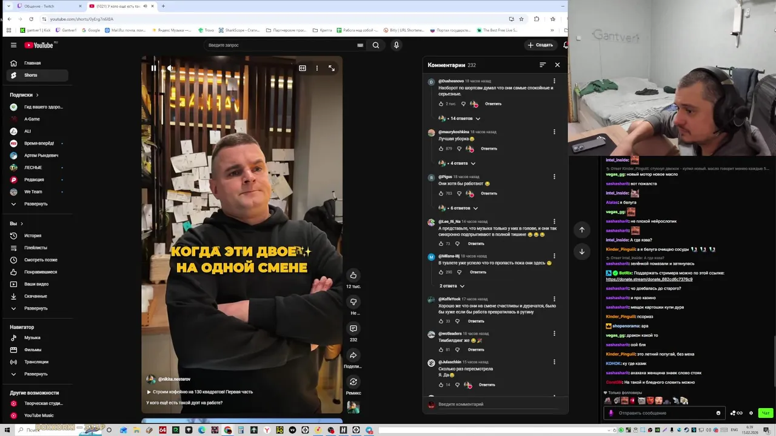This screenshot has height=436, width=776.
Task: Open the on-screen keyboard icon in the search box
Action: coord(360,45)
